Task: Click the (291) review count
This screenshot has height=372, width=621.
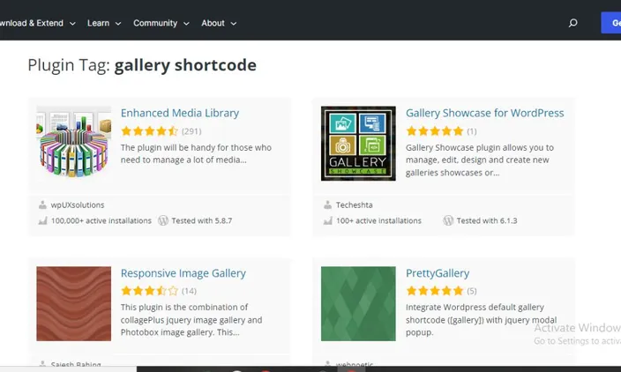Action: point(191,131)
